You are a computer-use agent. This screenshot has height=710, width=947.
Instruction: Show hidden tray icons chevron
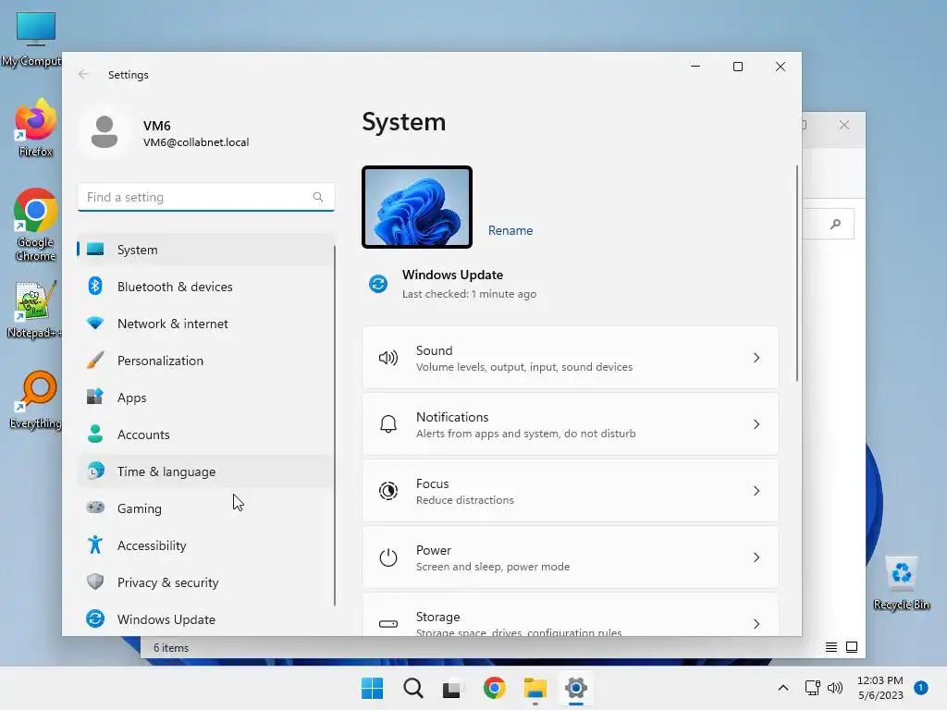pyautogui.click(x=782, y=688)
